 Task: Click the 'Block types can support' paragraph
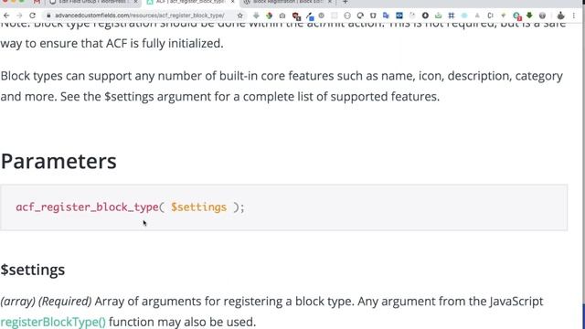[282, 86]
